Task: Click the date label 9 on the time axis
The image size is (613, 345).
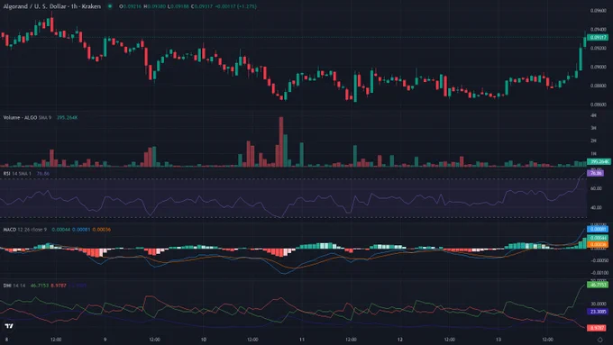Action: click(105, 340)
